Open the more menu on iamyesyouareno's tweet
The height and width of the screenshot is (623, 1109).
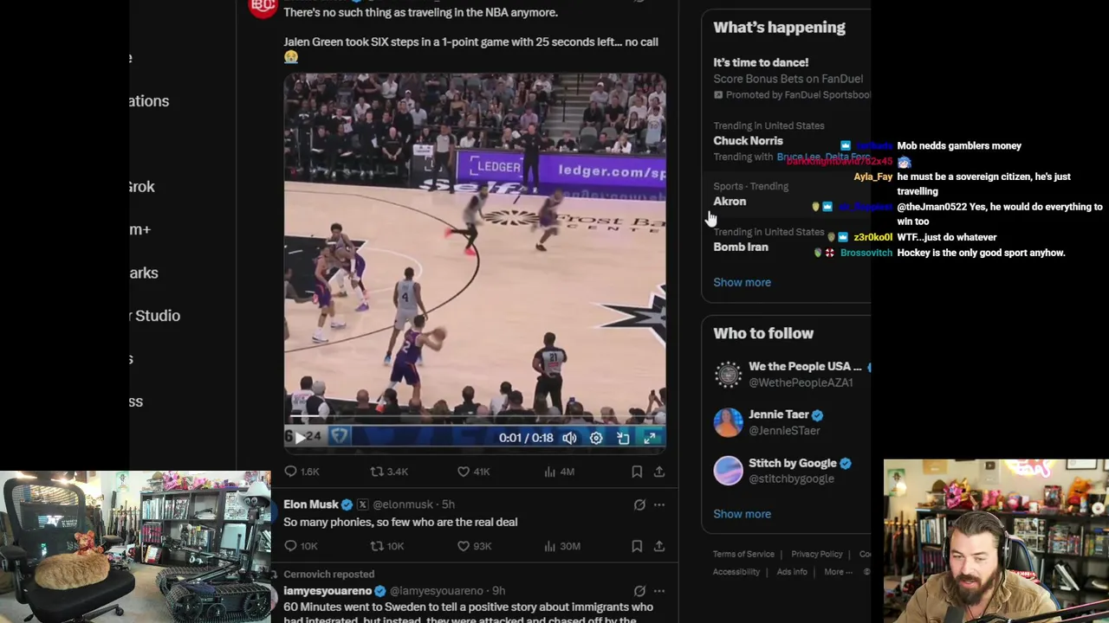[659, 591]
